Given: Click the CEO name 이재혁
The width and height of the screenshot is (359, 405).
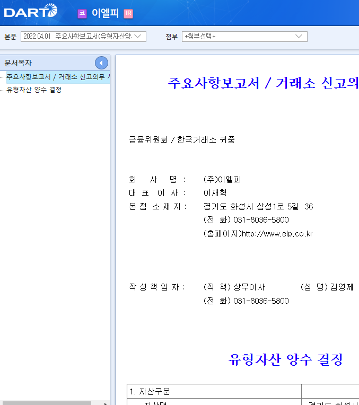Looking at the screenshot, I should 215,192.
